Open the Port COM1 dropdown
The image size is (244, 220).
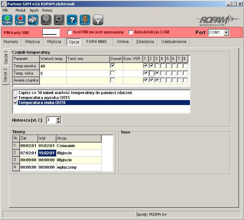click(x=226, y=32)
